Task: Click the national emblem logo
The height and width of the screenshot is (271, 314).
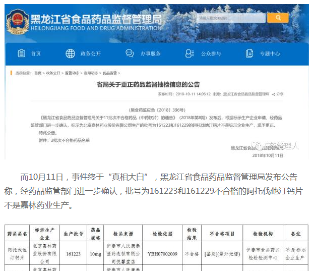Action: coord(17,23)
